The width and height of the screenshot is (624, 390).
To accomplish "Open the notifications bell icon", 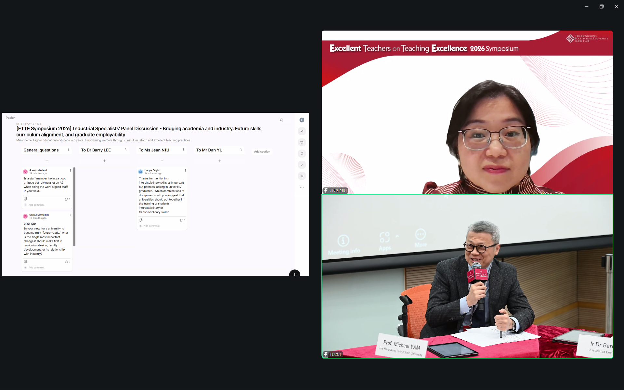I will (x=302, y=154).
